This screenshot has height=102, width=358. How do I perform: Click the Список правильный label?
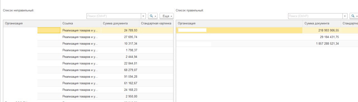(190, 10)
